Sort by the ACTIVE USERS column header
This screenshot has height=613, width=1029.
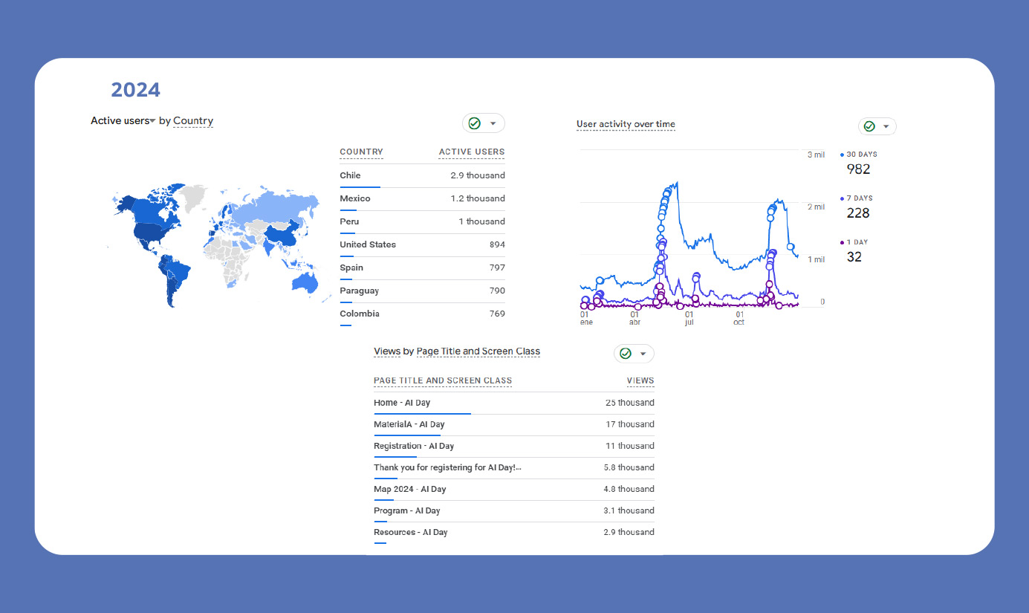(471, 152)
